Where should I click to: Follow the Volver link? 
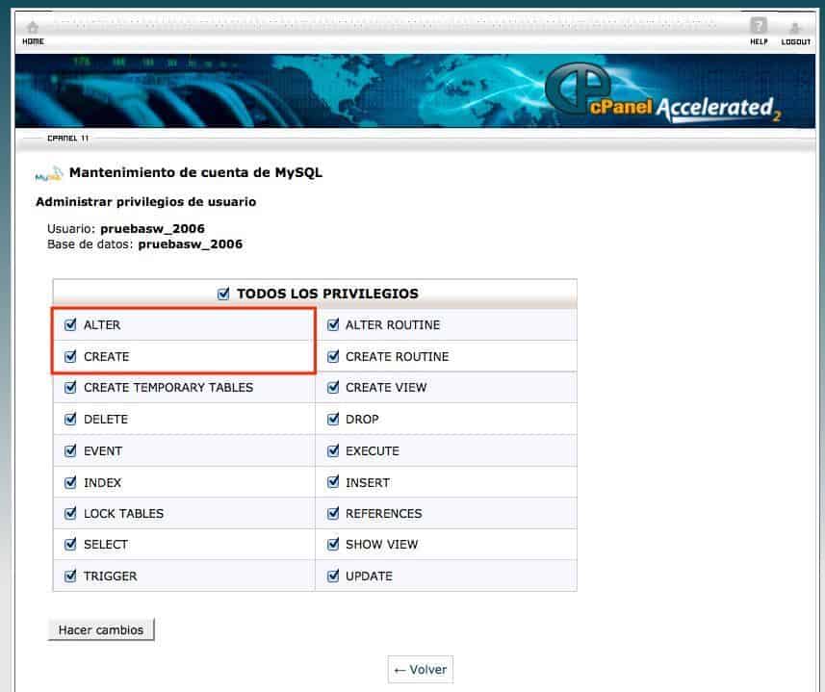pos(420,669)
